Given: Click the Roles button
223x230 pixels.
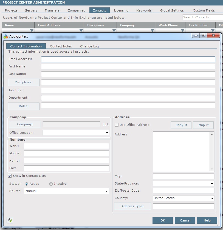Looking at the screenshot, I should pyautogui.click(x=24, y=106).
